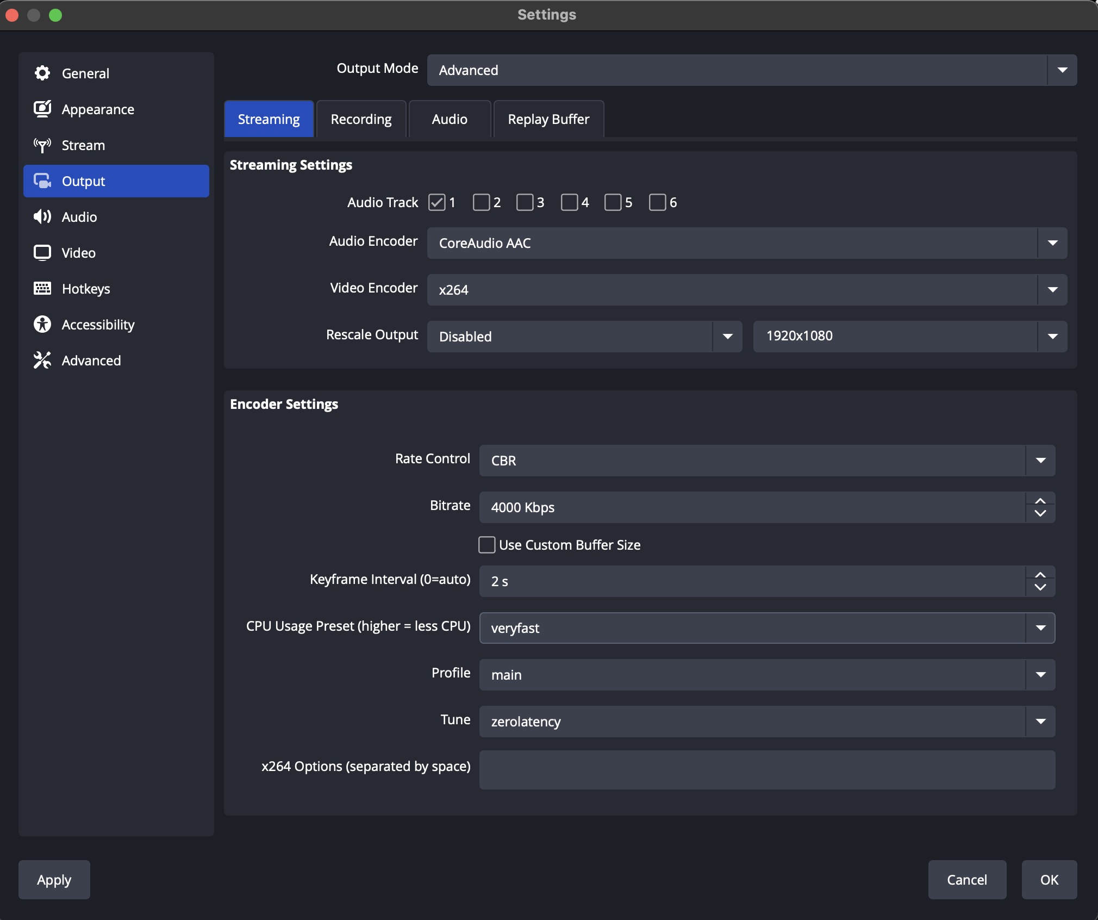This screenshot has height=920, width=1098.
Task: Increase Bitrate with the up stepper arrow
Action: tap(1040, 501)
